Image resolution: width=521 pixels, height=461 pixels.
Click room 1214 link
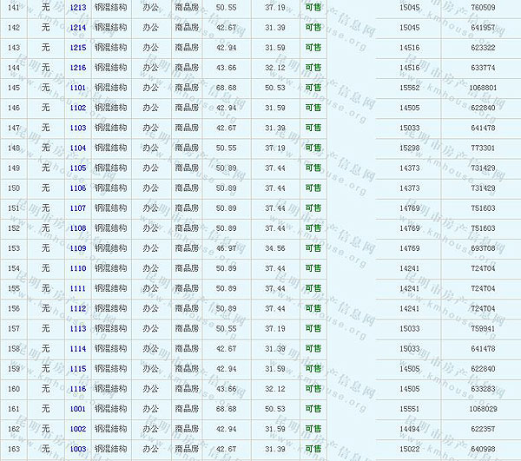point(78,28)
